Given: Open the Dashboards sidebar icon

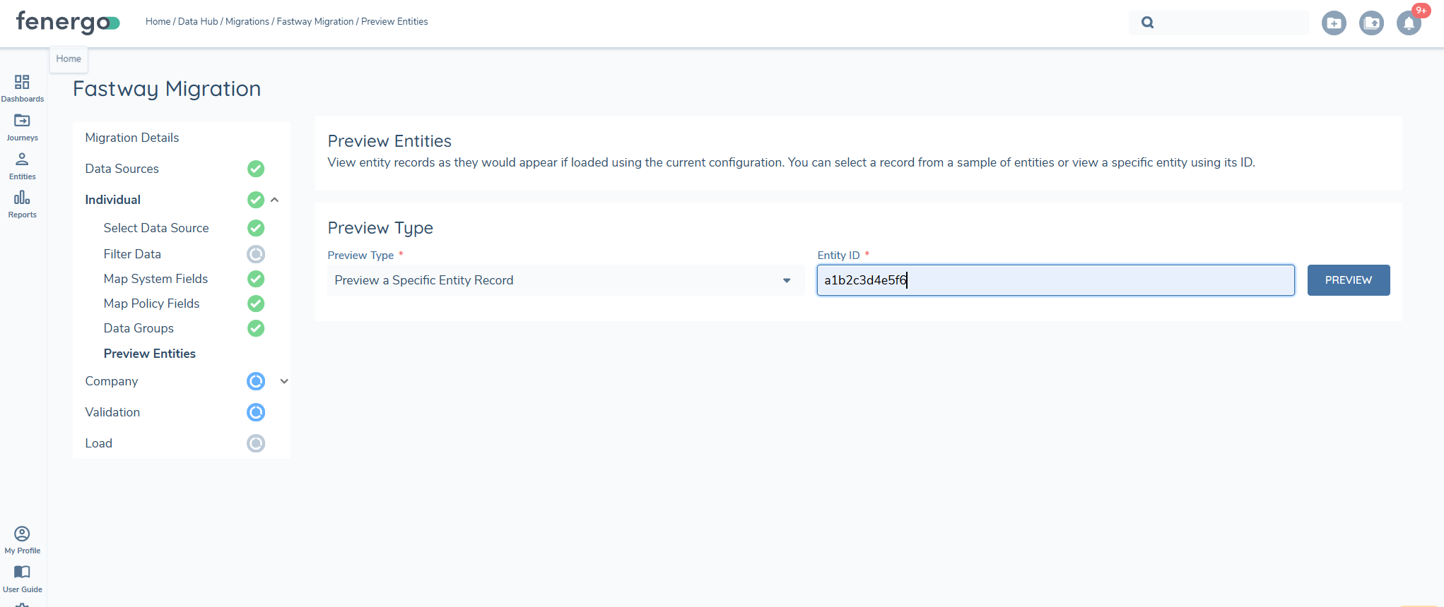Looking at the screenshot, I should 22,88.
